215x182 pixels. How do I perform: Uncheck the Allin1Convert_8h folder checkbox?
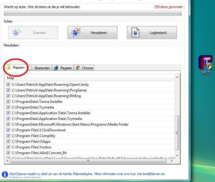tap(8, 153)
